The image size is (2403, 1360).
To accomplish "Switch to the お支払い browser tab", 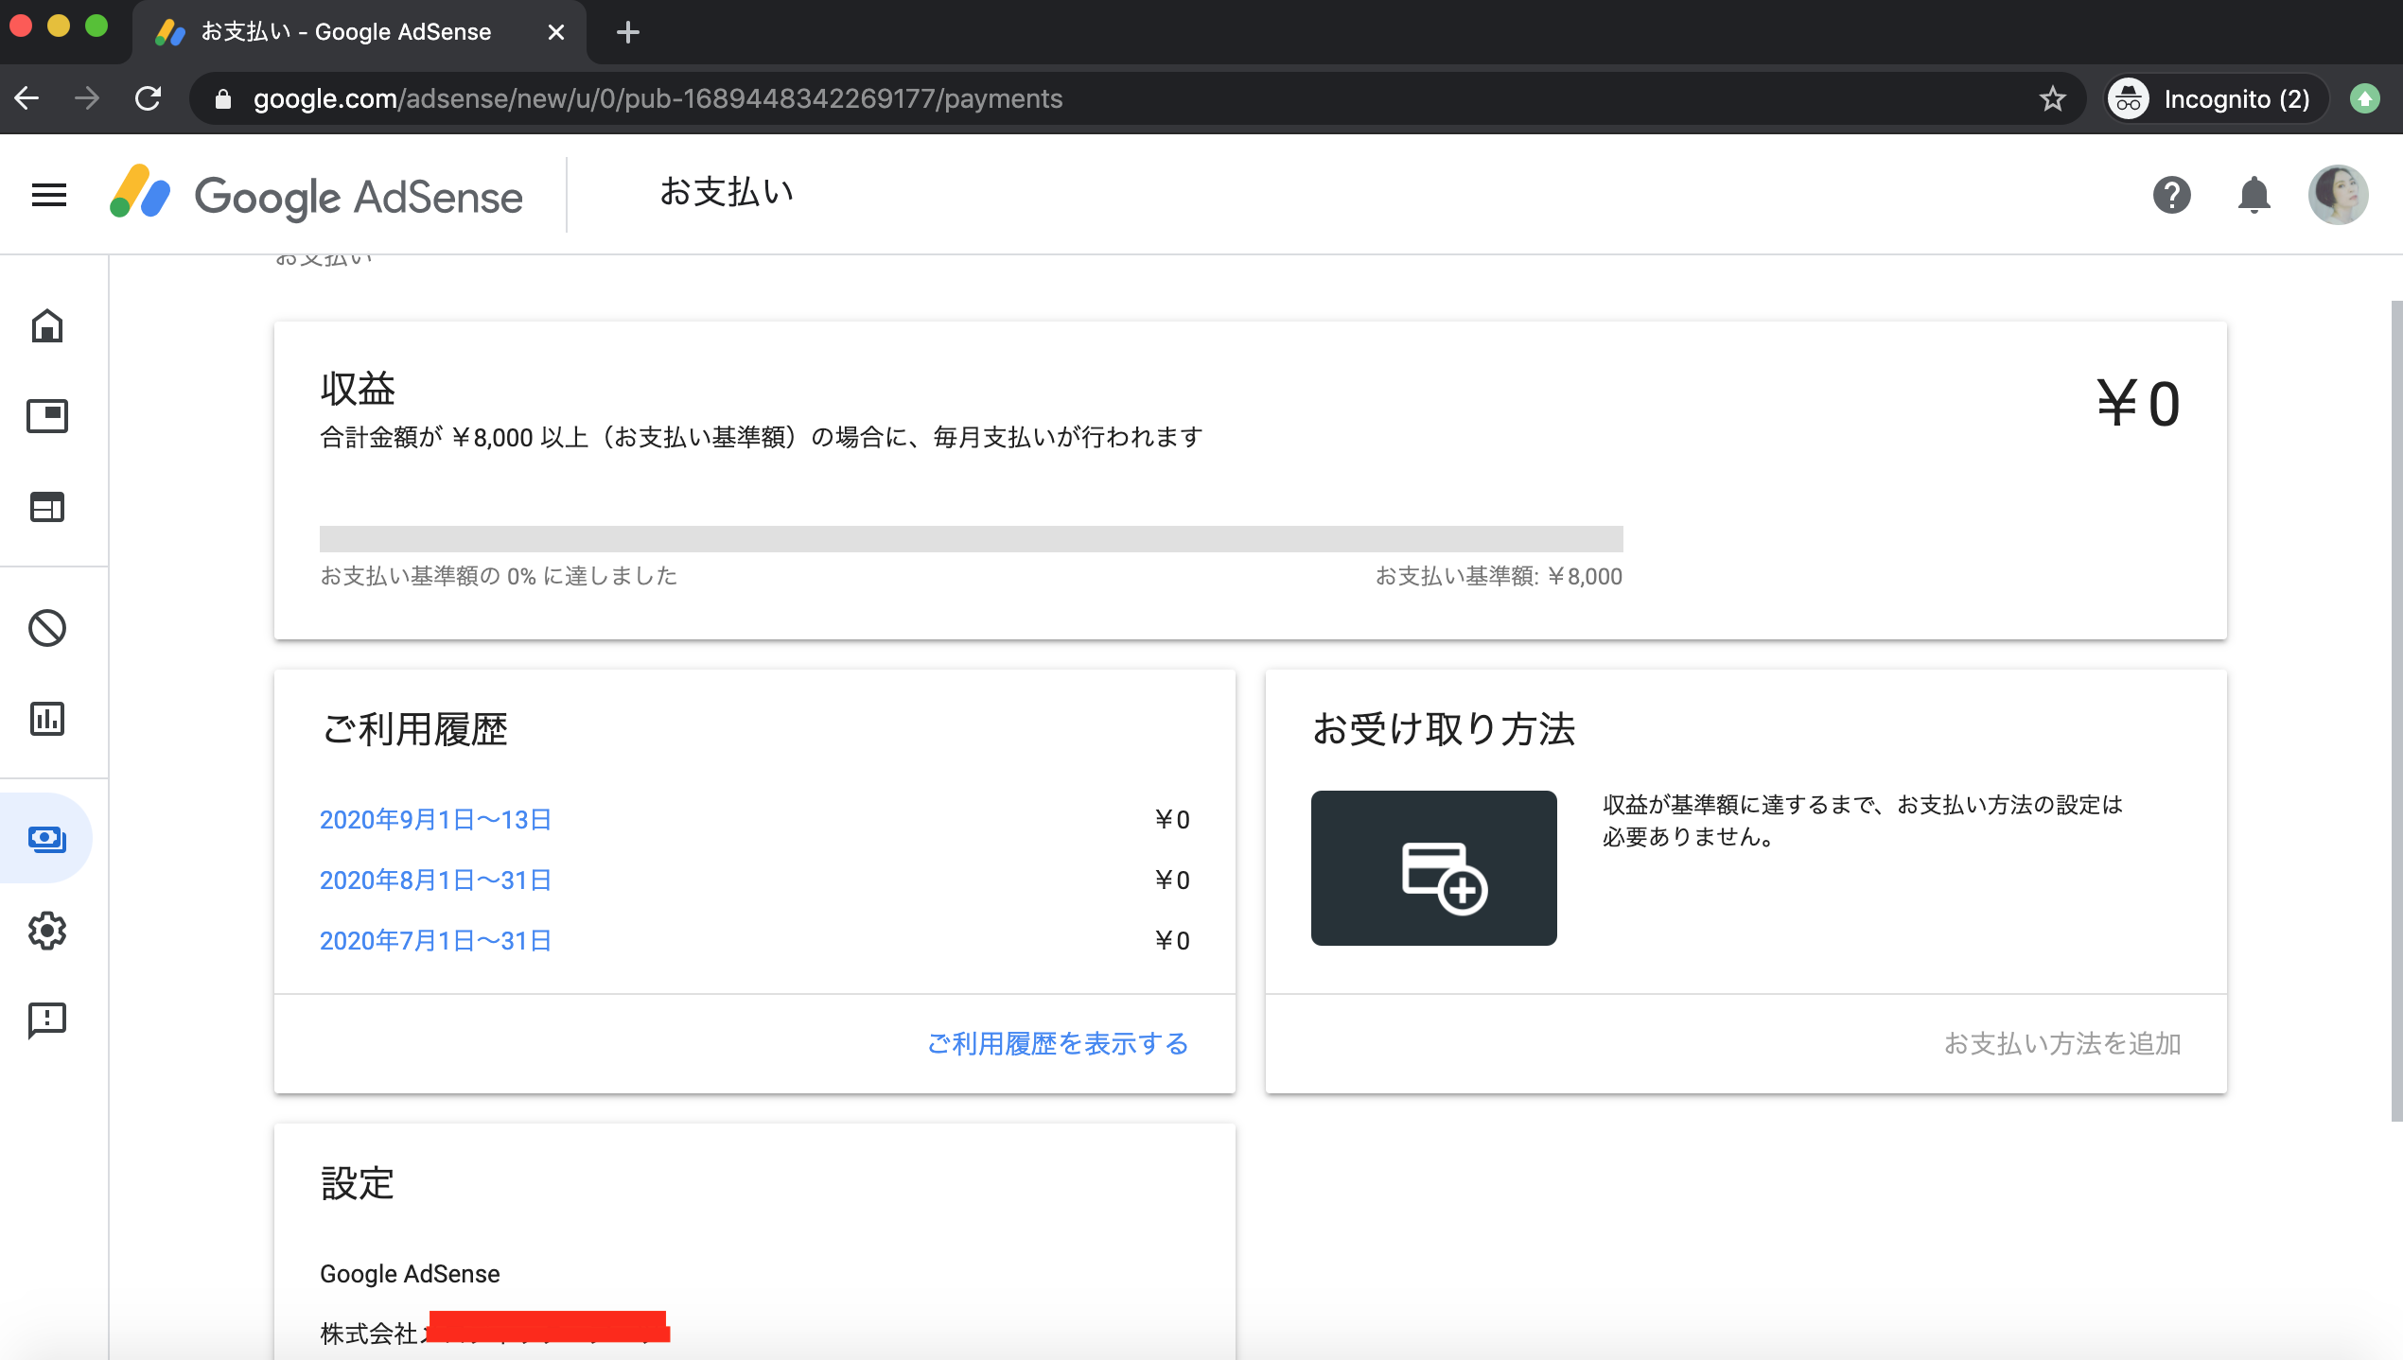I will 341,31.
